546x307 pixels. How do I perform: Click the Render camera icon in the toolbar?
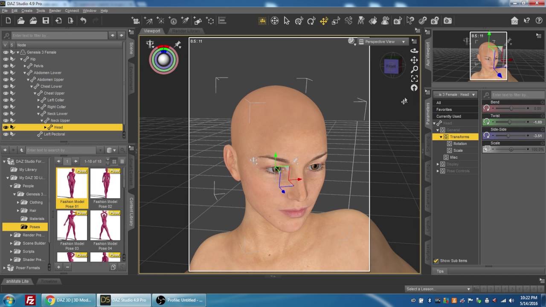click(x=447, y=20)
